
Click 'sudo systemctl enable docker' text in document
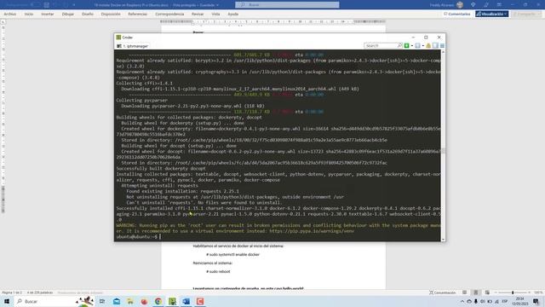[x=232, y=254]
